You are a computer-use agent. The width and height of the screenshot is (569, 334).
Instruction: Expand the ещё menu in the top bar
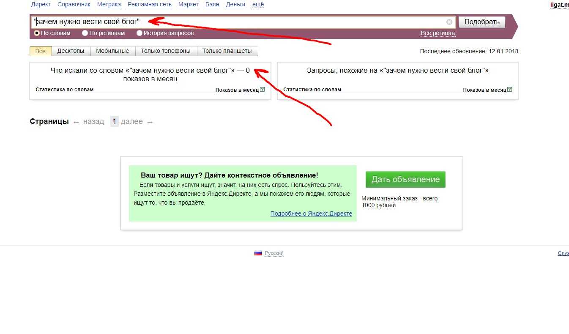click(x=258, y=4)
